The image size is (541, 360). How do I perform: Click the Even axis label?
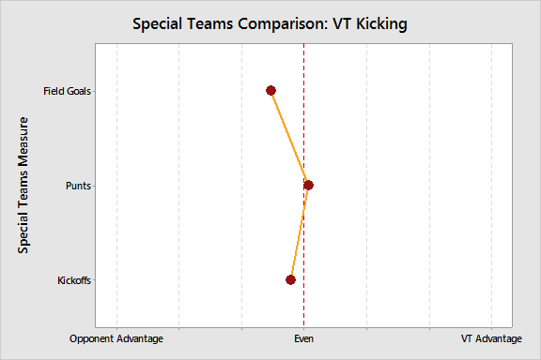[303, 338]
